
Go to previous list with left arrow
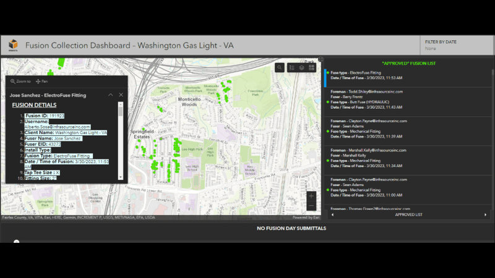coord(333,214)
